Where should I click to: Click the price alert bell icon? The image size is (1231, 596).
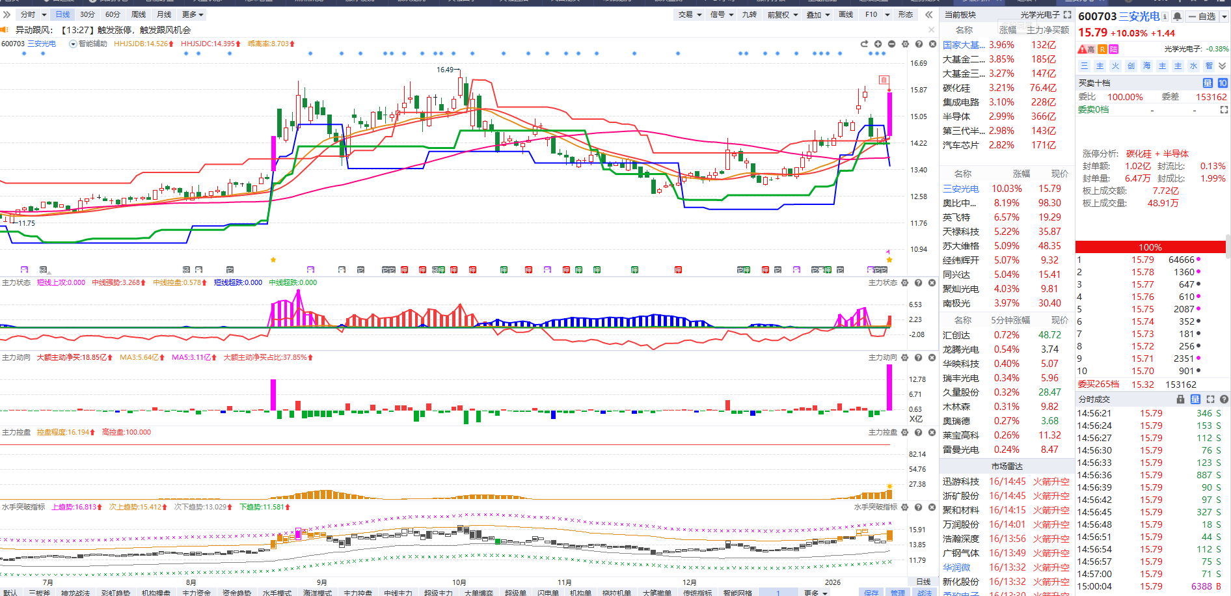(1177, 16)
